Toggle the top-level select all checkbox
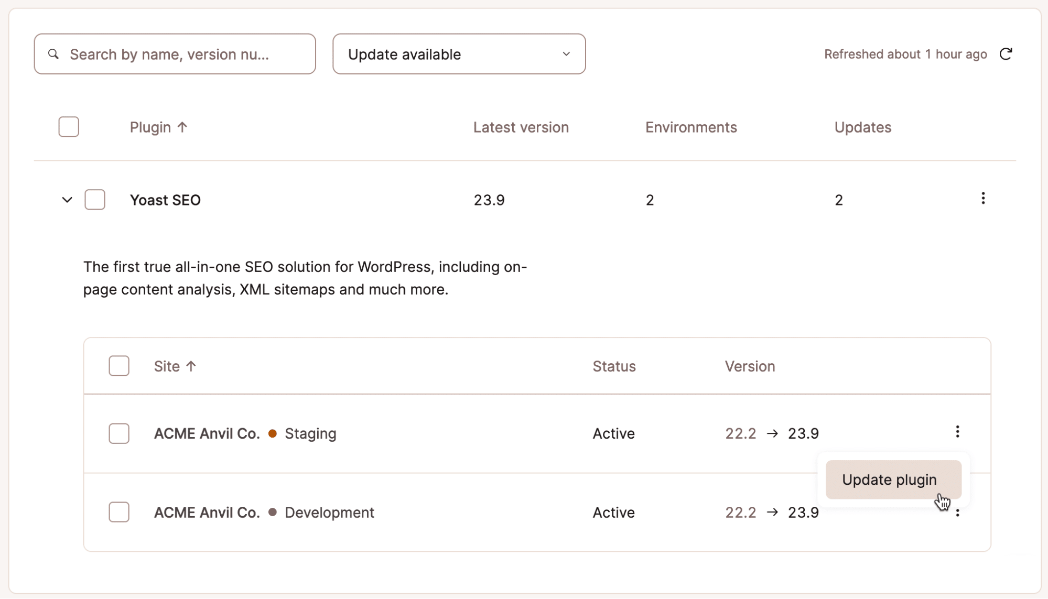 [x=69, y=127]
